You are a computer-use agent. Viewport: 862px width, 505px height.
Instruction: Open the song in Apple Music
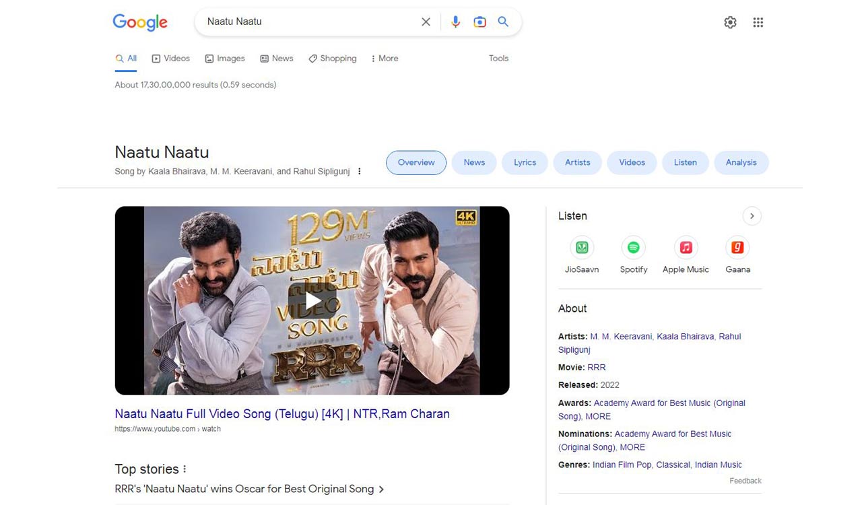[685, 247]
